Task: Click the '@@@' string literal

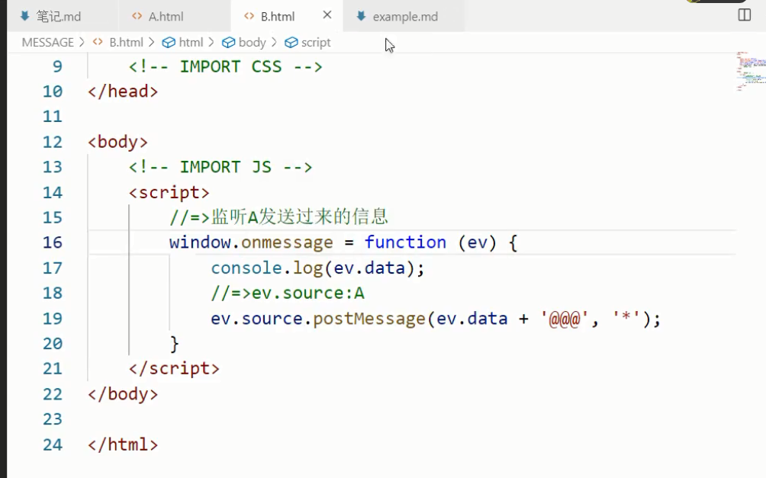Action: coord(565,319)
